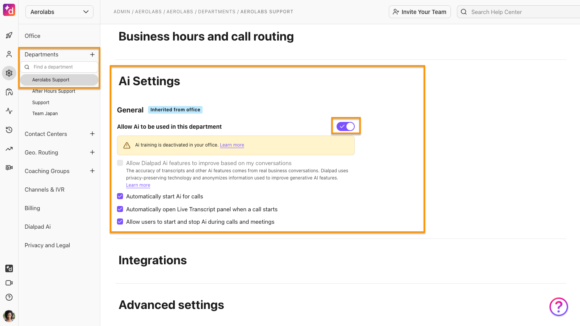Open the Departments menu item
The width and height of the screenshot is (580, 326).
click(42, 55)
